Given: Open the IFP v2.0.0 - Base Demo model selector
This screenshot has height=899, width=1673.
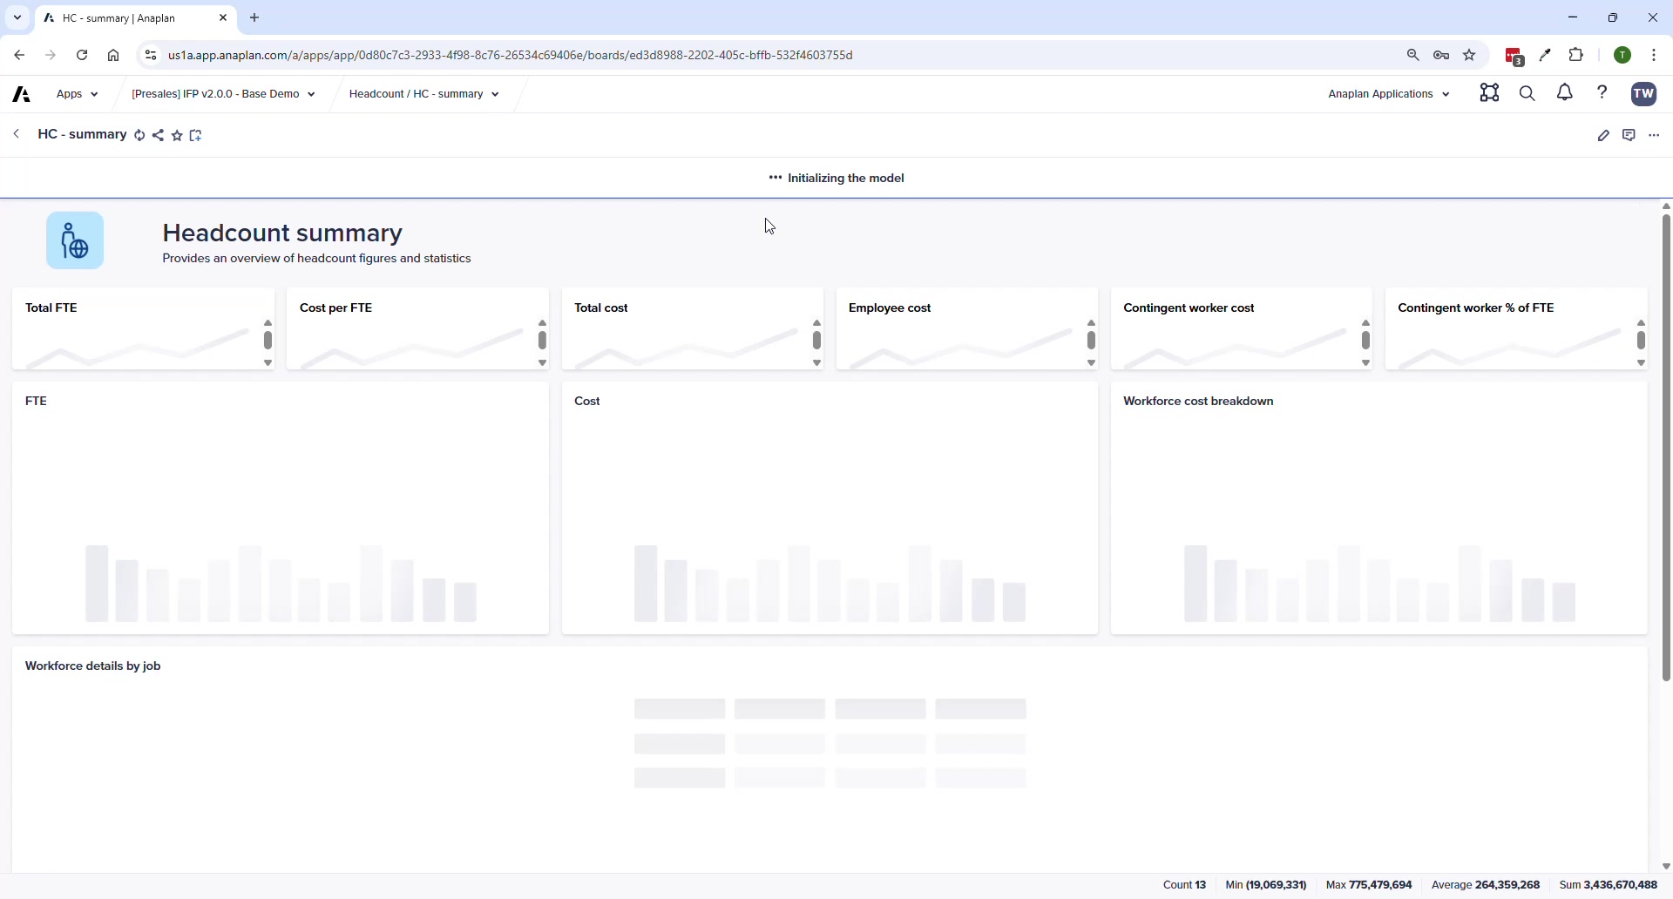Looking at the screenshot, I should click(222, 93).
